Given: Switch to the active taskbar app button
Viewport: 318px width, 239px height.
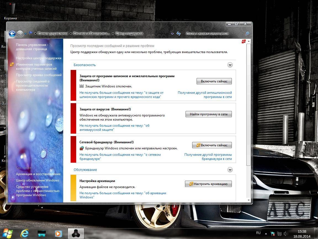Looking at the screenshot, I should (76, 233).
